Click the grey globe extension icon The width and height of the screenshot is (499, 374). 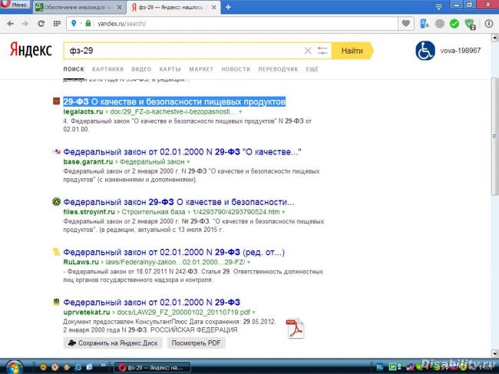click(439, 24)
